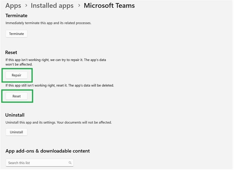Uninstall the Microsoft Teams app

tap(16, 132)
